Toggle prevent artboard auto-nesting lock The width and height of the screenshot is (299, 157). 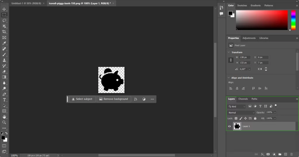point(250,118)
